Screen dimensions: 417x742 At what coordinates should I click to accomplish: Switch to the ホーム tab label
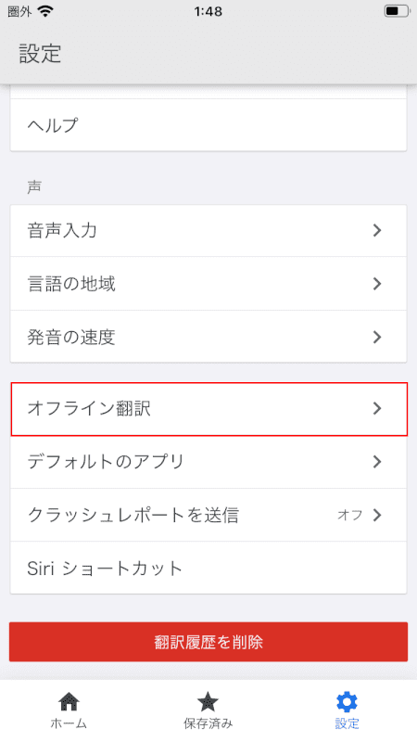tap(69, 723)
